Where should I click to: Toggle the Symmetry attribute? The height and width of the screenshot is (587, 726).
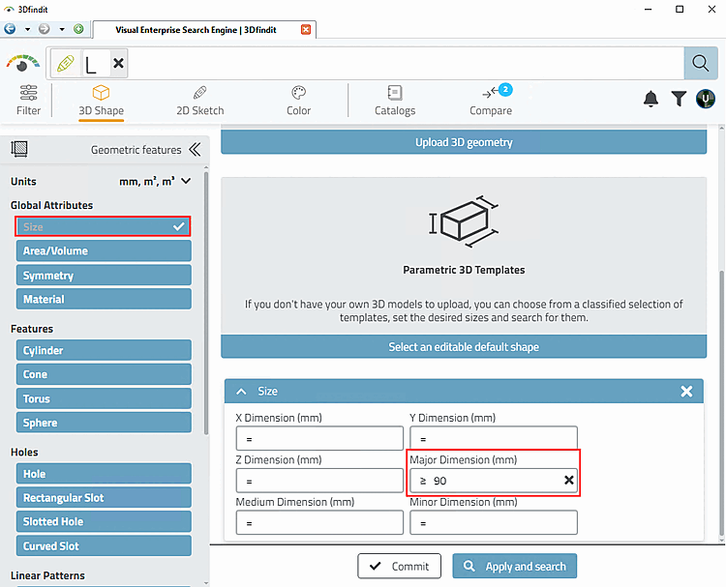pyautogui.click(x=104, y=276)
